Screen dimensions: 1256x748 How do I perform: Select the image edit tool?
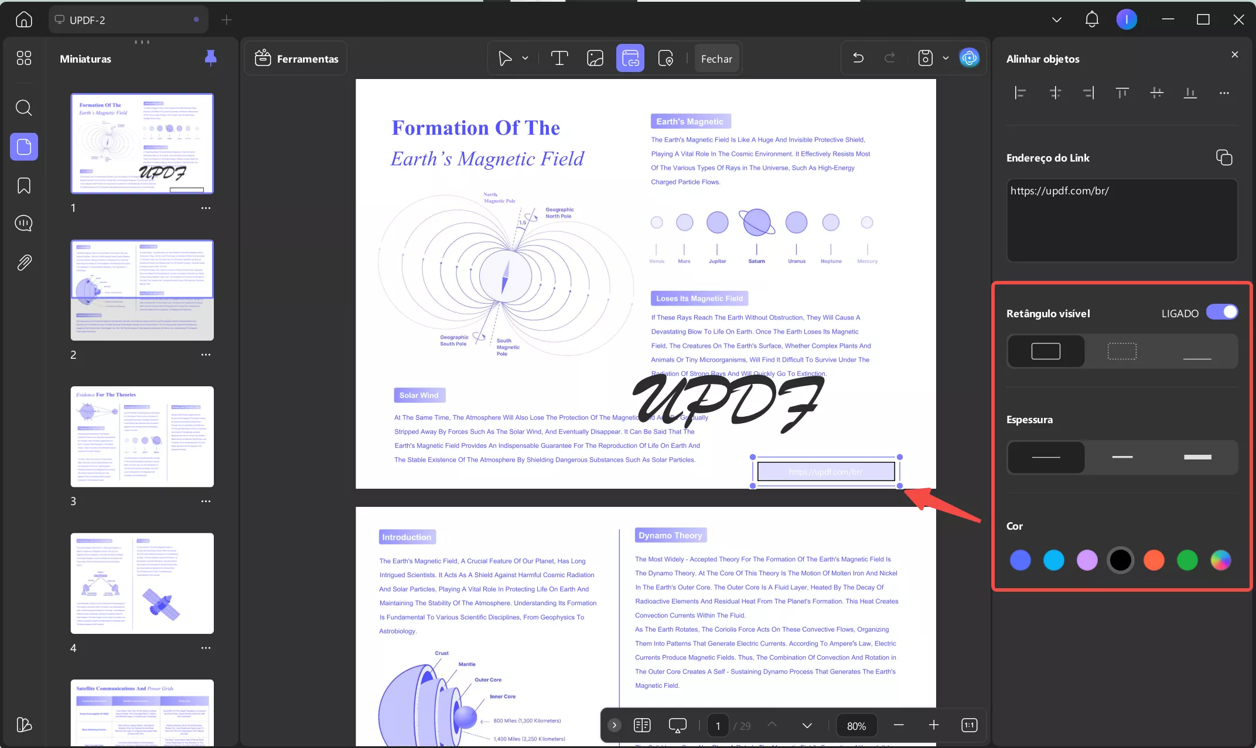[x=595, y=59]
